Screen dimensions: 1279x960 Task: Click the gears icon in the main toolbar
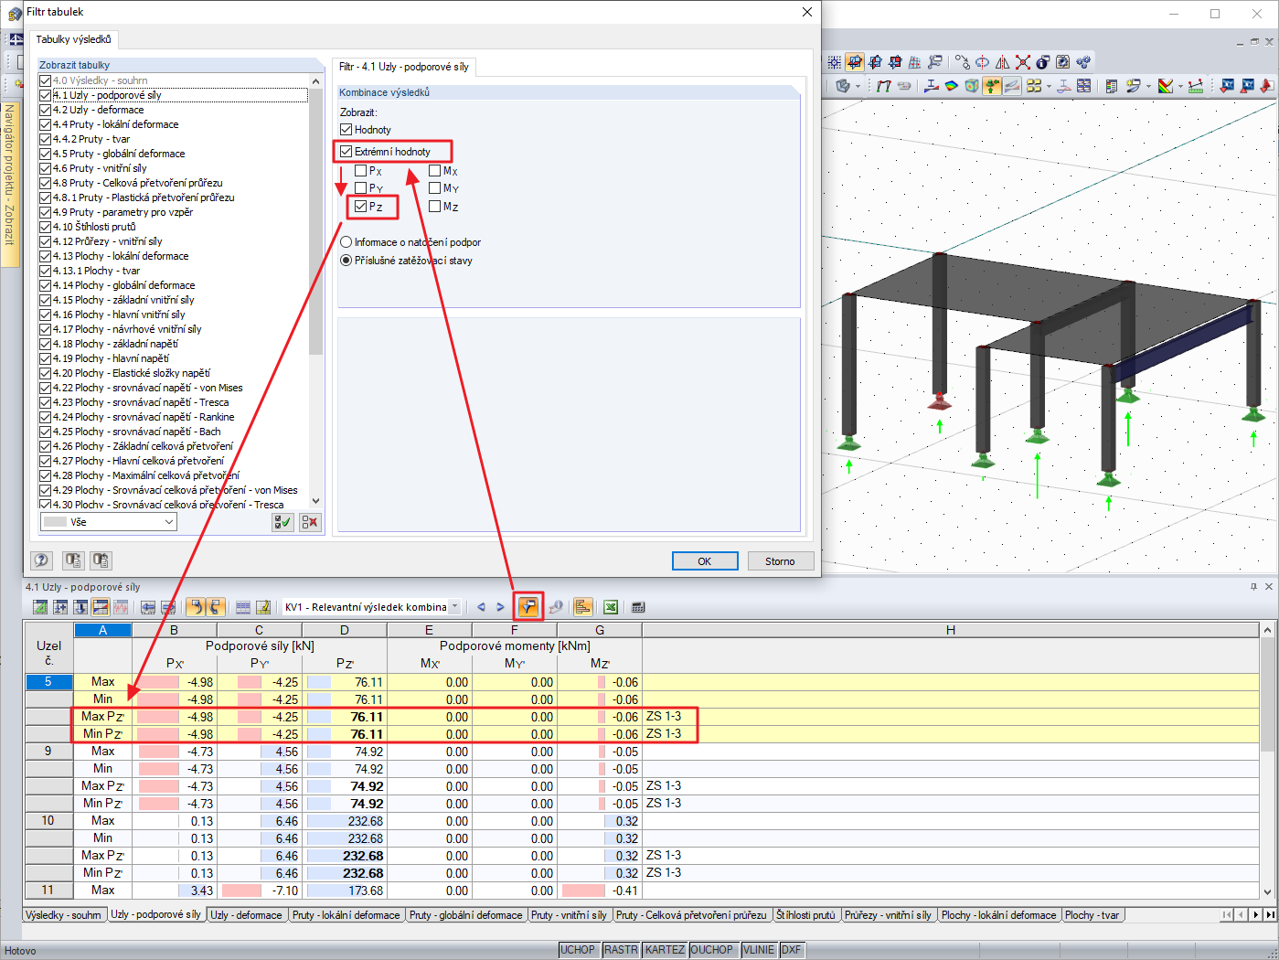(x=1083, y=62)
